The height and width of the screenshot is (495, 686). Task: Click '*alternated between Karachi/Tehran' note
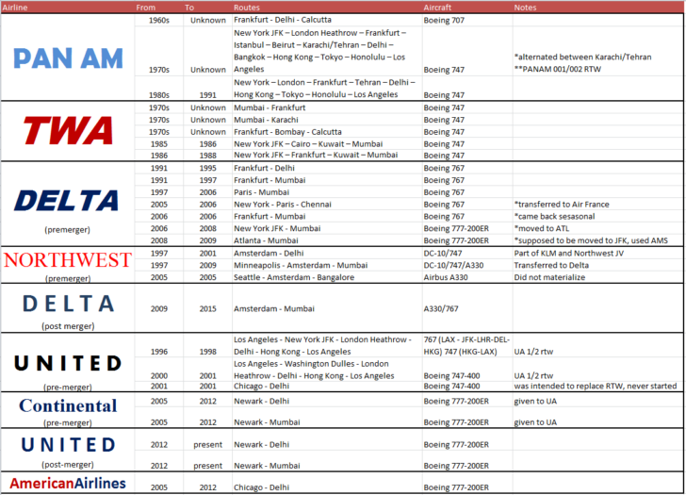[583, 57]
